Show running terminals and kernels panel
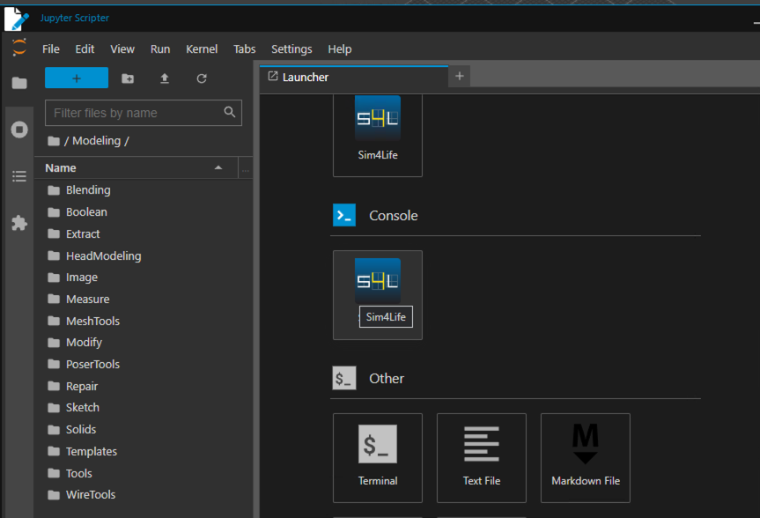Image resolution: width=760 pixels, height=518 pixels. (19, 129)
